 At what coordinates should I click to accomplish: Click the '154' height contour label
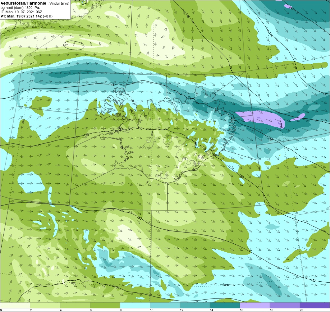(x=117, y=287)
